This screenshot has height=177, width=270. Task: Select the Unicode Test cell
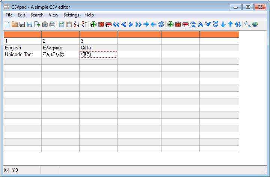23,54
